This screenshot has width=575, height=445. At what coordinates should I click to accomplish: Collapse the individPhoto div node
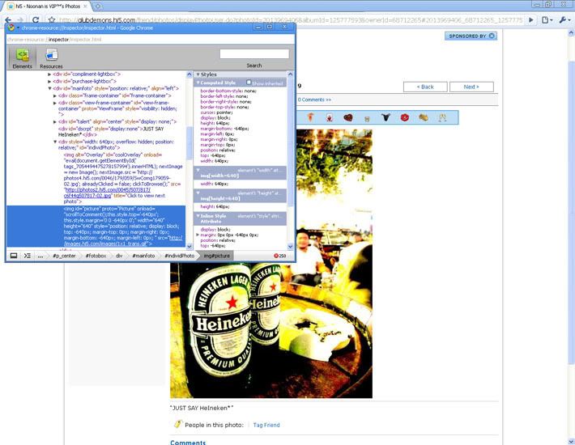55,142
